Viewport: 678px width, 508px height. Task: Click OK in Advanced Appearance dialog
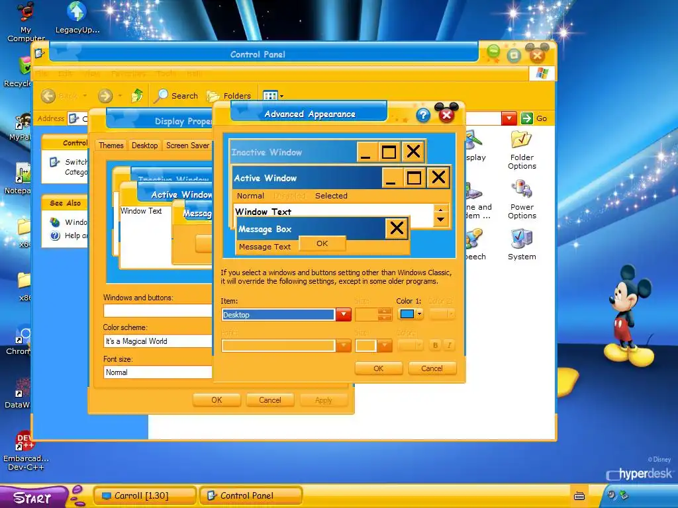378,368
